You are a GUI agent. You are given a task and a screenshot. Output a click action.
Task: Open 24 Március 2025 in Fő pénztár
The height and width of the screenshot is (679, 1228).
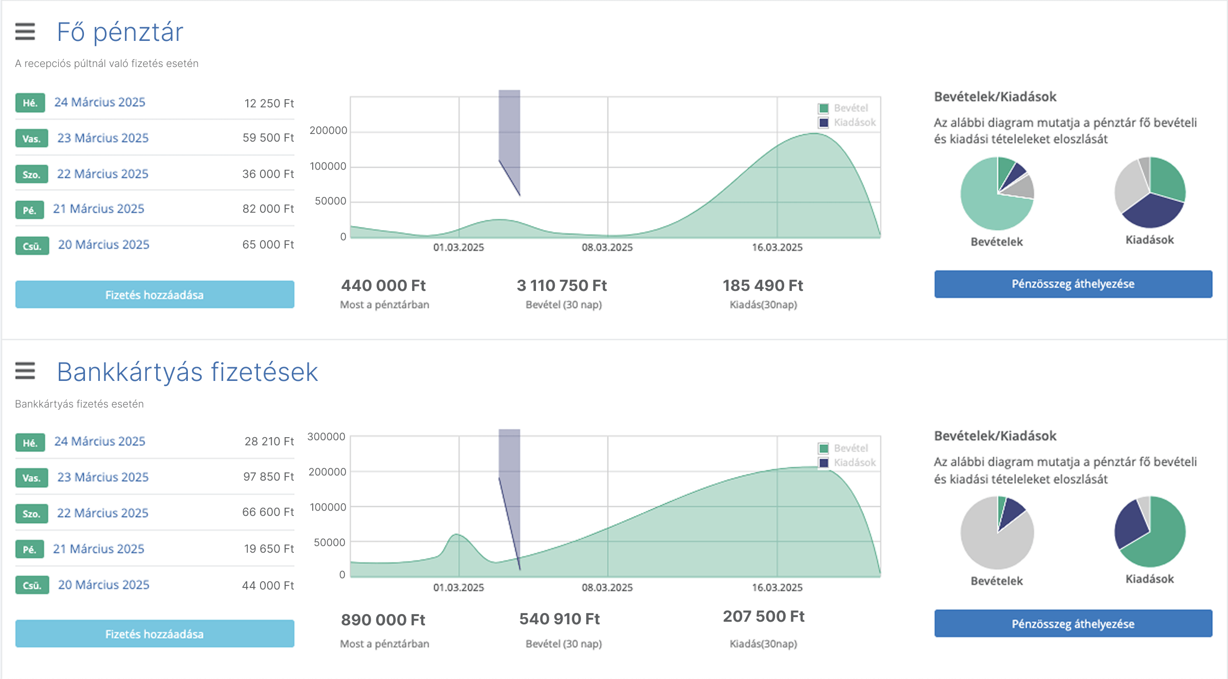pyautogui.click(x=100, y=102)
